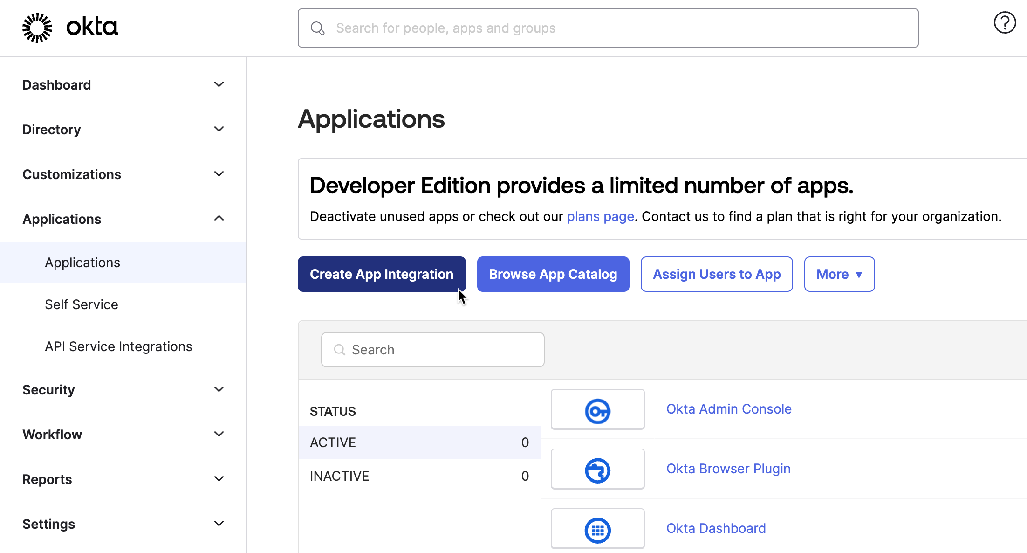Filter by INACTIVE status row
1027x553 pixels.
pos(419,476)
